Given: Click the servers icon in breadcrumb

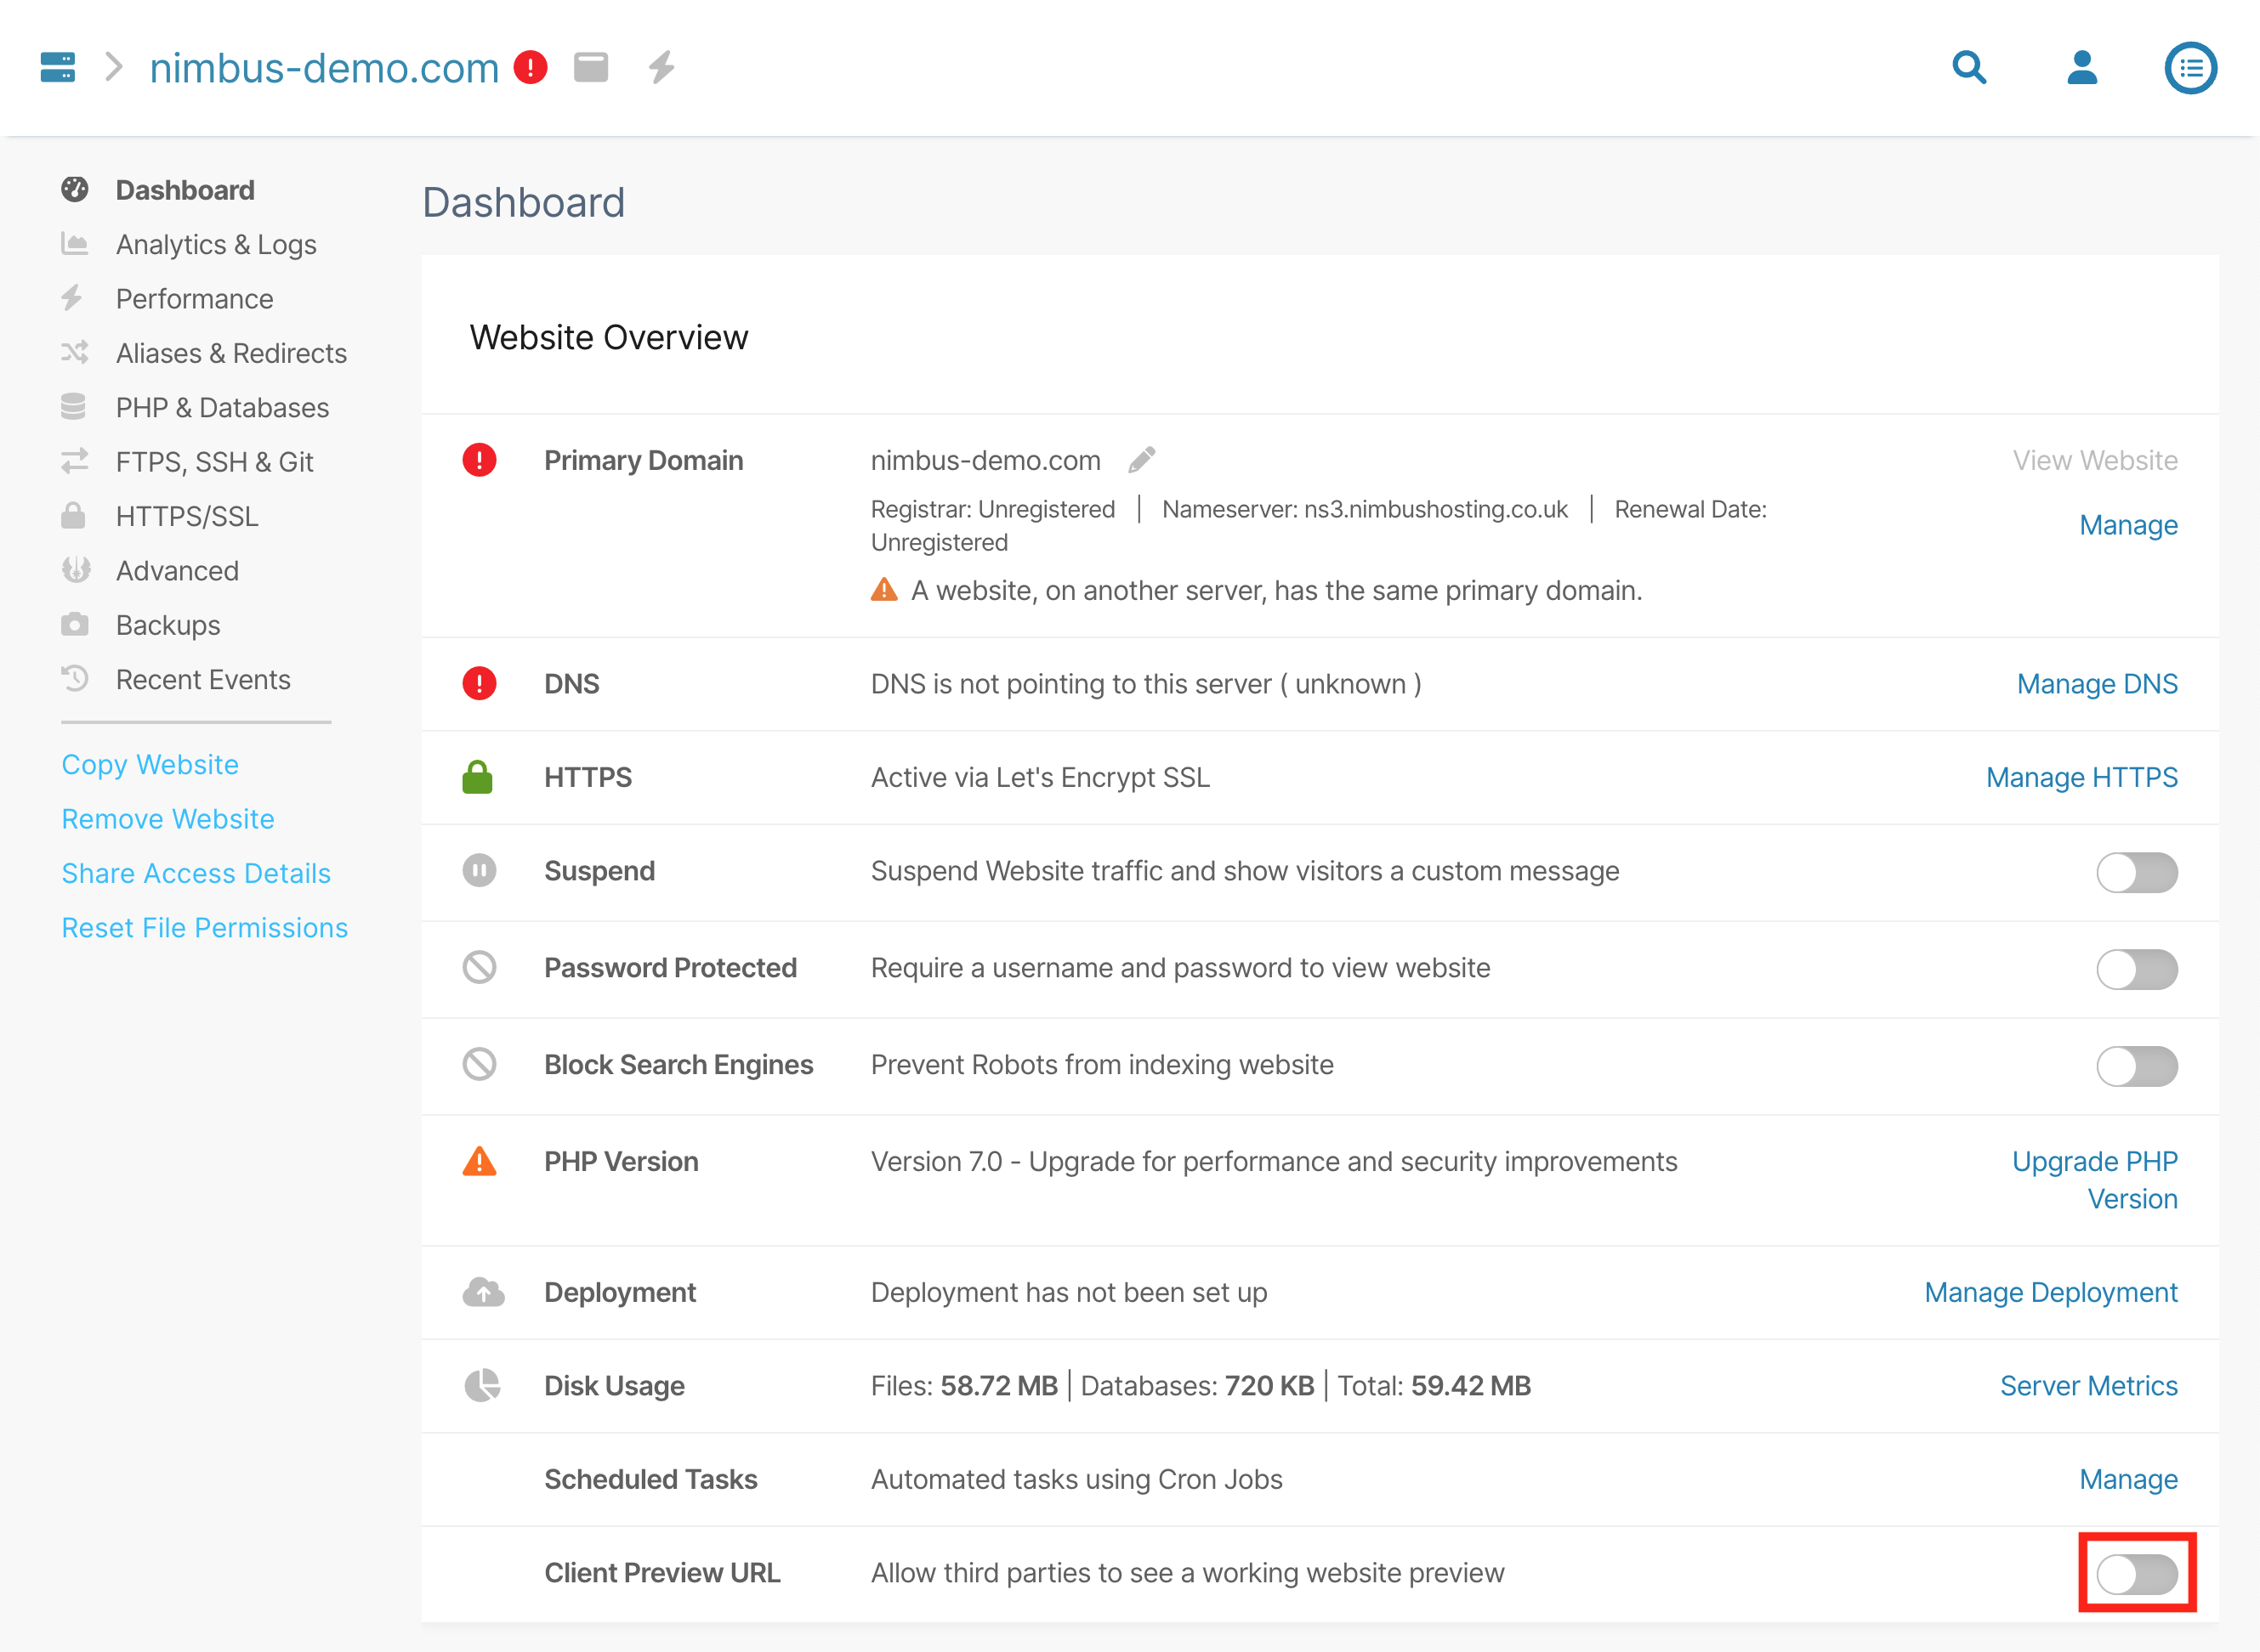Looking at the screenshot, I should click(57, 67).
